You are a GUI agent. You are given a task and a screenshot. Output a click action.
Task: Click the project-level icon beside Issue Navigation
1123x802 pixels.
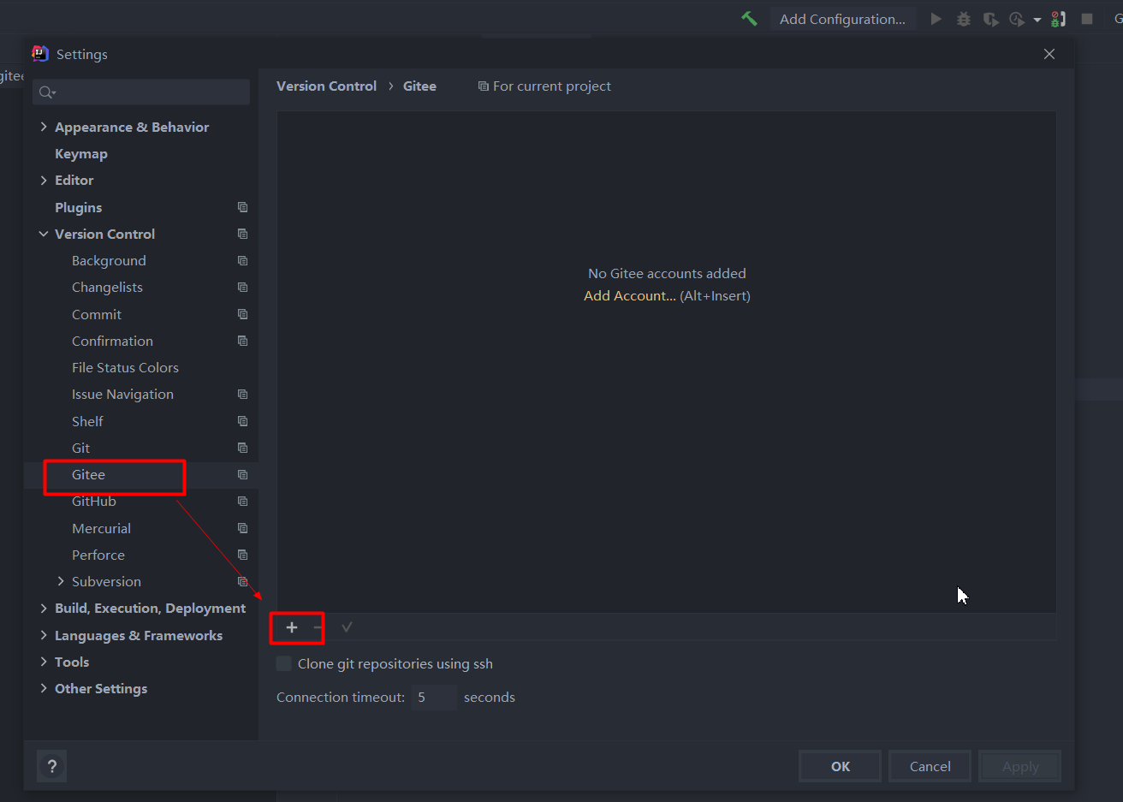coord(242,394)
